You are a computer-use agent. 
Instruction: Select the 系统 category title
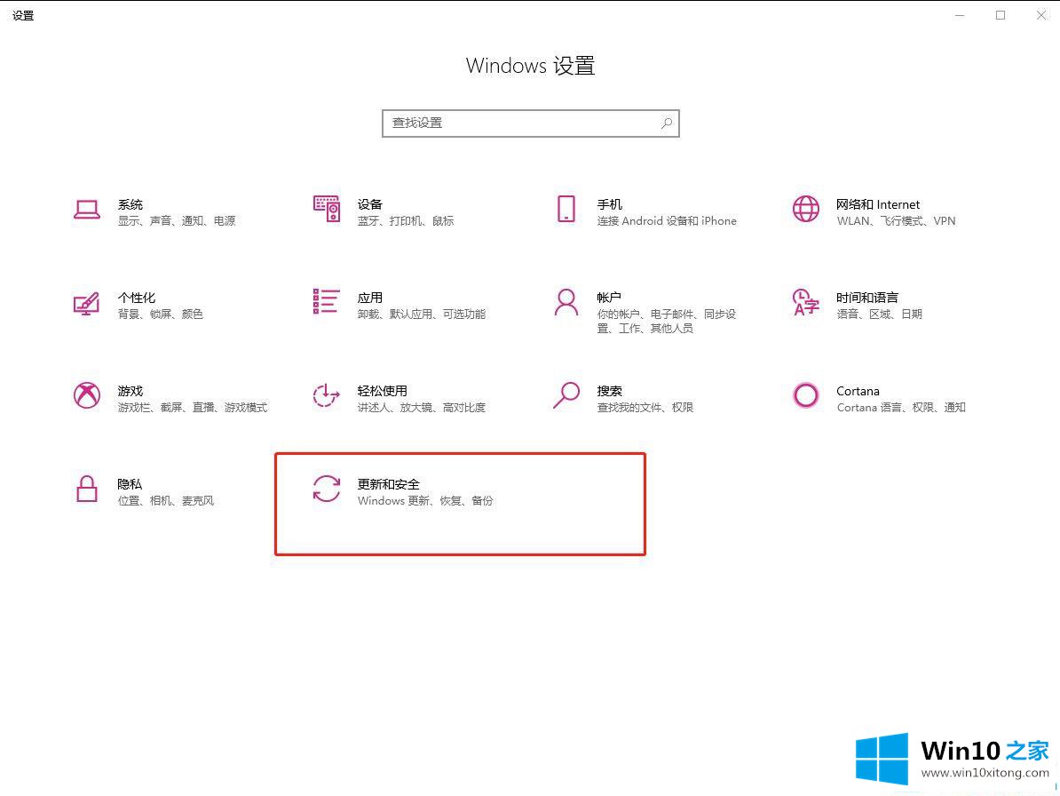click(131, 204)
